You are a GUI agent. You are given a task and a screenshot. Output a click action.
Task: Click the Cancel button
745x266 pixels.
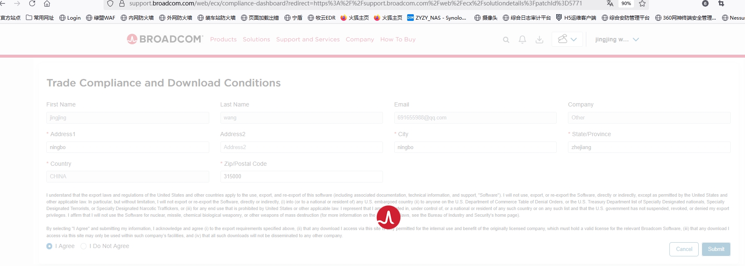point(684,249)
